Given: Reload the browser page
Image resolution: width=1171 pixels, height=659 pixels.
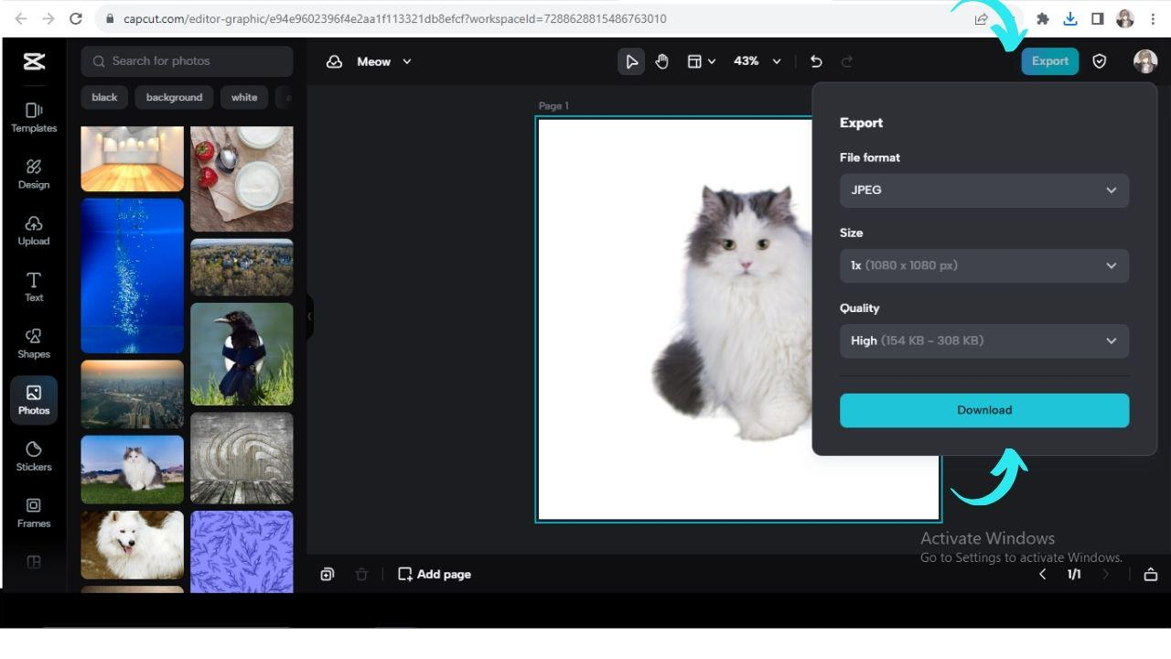Looking at the screenshot, I should tap(76, 18).
